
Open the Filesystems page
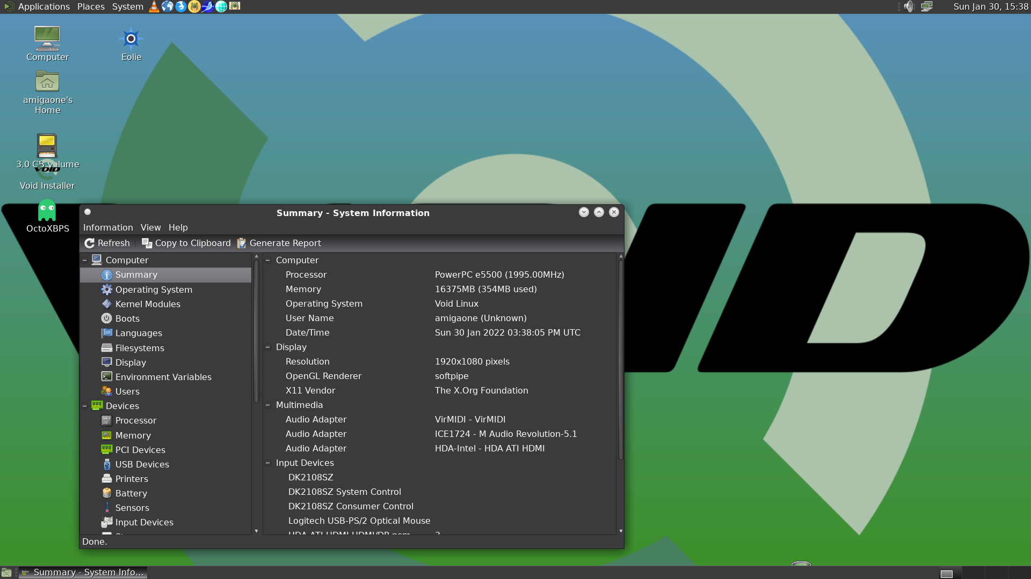click(x=165, y=348)
